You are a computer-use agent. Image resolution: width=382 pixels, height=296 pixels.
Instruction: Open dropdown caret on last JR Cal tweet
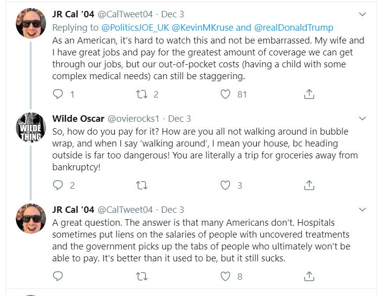(362, 210)
